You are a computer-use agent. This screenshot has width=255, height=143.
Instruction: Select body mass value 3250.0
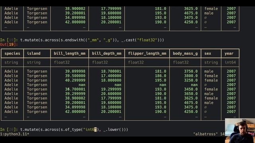(x=191, y=80)
